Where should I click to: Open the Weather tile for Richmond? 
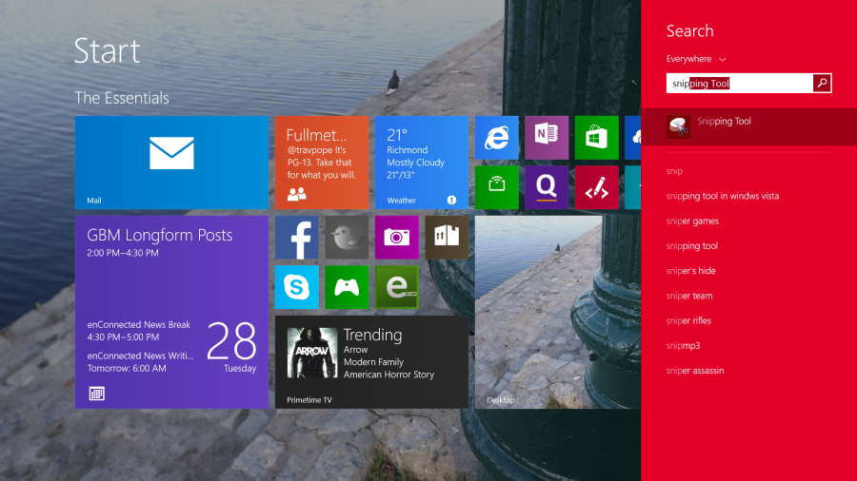coord(422,163)
